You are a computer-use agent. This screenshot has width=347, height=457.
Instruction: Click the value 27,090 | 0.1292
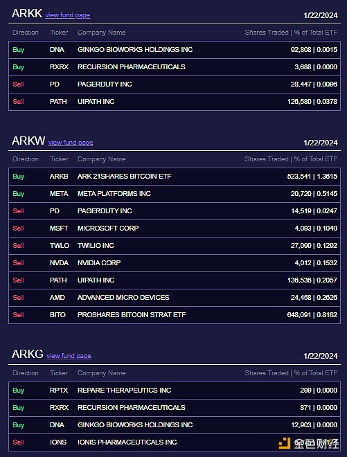tap(314, 245)
